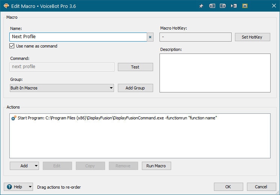The width and height of the screenshot is (280, 195).
Task: Click the Add Group button
Action: pyautogui.click(x=135, y=88)
